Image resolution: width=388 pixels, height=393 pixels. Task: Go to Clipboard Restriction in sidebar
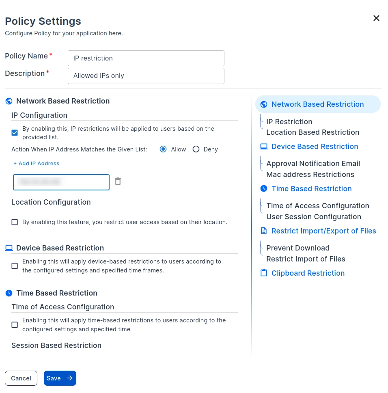click(x=308, y=273)
